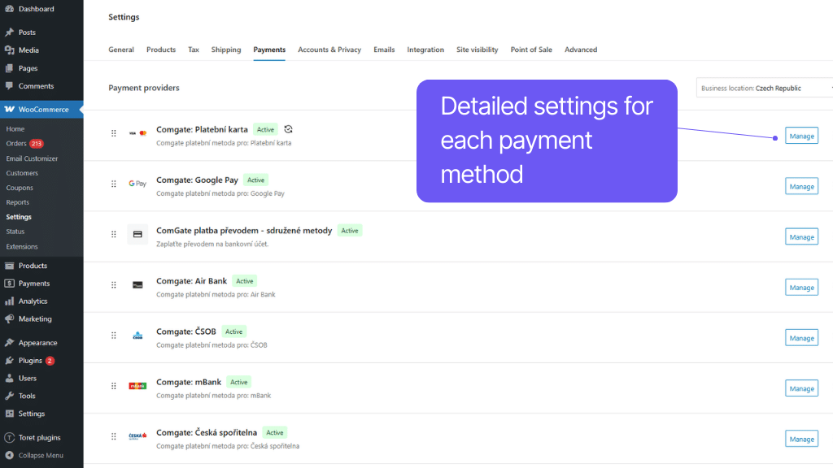
Task: Switch to the Shipping settings tab
Action: pyautogui.click(x=226, y=50)
